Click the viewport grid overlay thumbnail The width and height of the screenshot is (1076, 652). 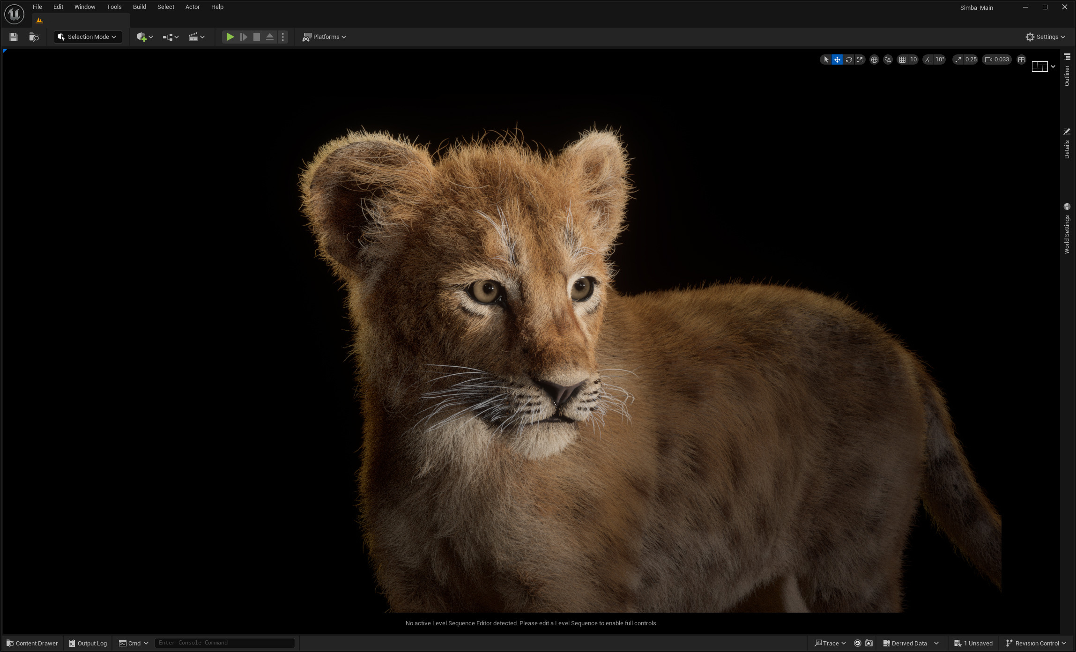tap(1039, 67)
